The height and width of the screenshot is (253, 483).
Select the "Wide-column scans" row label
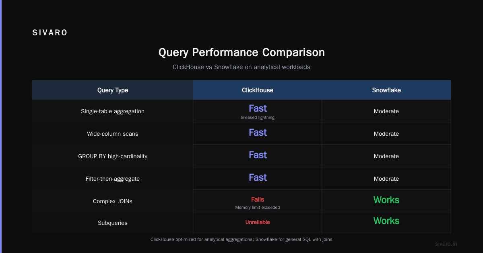click(x=113, y=134)
